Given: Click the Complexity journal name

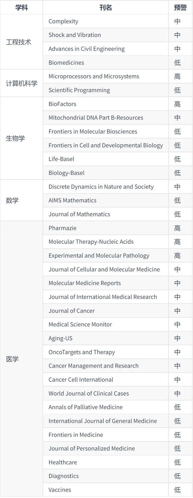Looking at the screenshot, I should click(63, 21).
